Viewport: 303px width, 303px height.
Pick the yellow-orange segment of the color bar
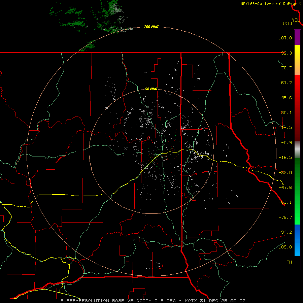pos(297,60)
